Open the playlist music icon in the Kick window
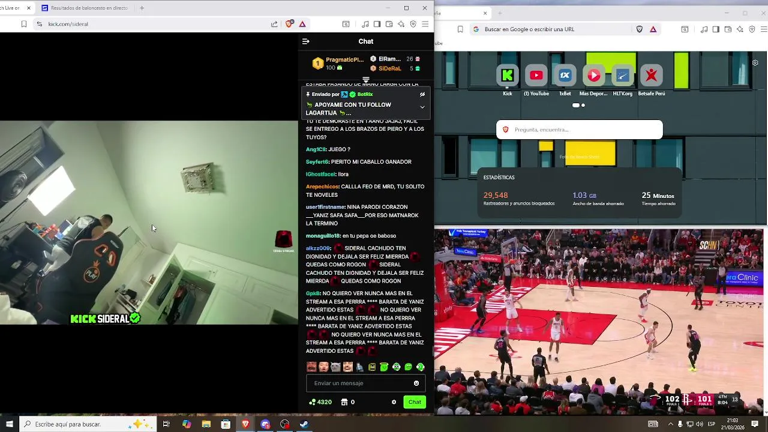 (x=365, y=24)
